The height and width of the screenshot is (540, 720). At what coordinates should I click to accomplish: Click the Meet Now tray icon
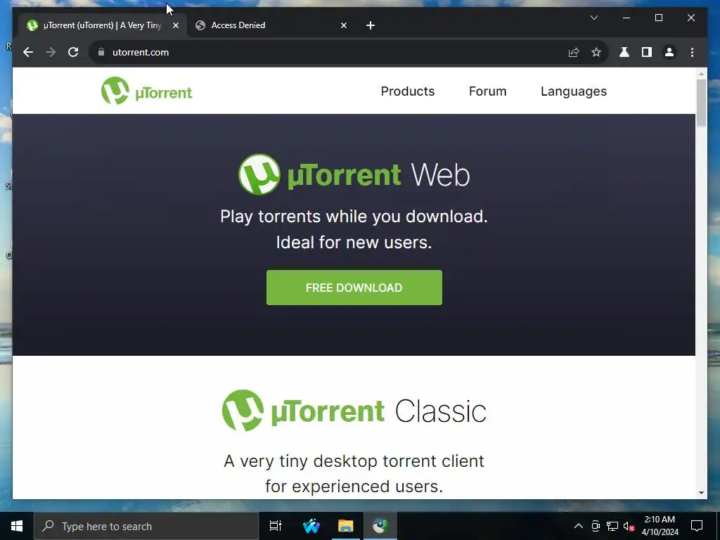pos(596,526)
